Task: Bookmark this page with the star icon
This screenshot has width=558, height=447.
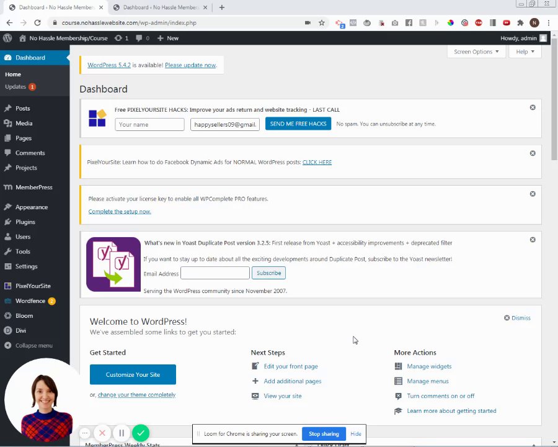Action: (322, 23)
